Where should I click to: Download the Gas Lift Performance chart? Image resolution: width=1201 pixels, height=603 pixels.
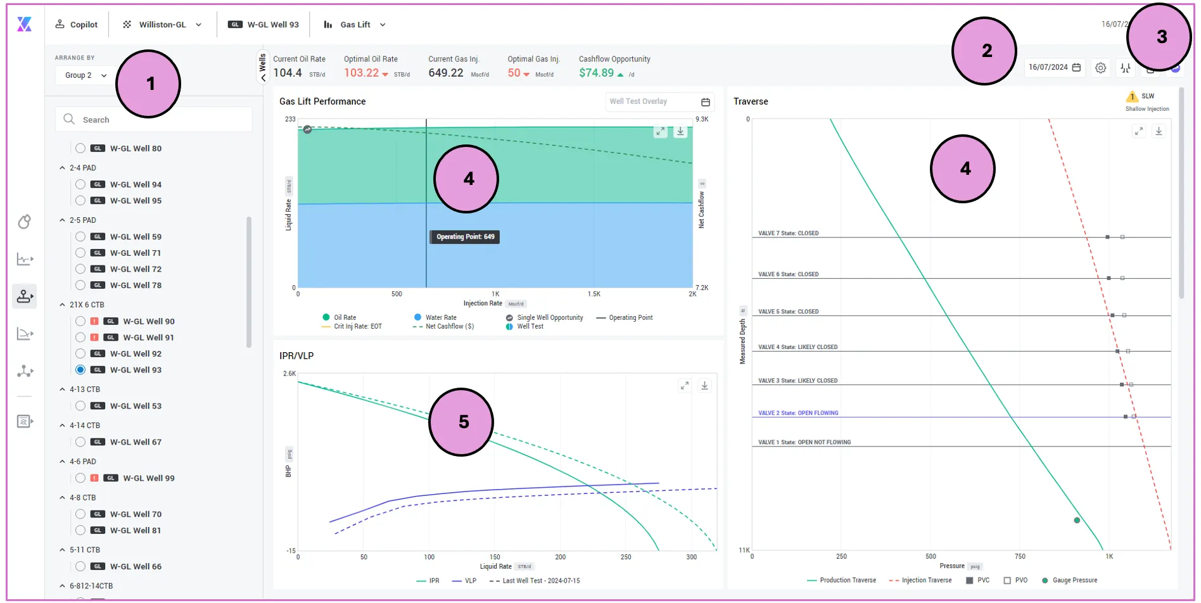[680, 131]
